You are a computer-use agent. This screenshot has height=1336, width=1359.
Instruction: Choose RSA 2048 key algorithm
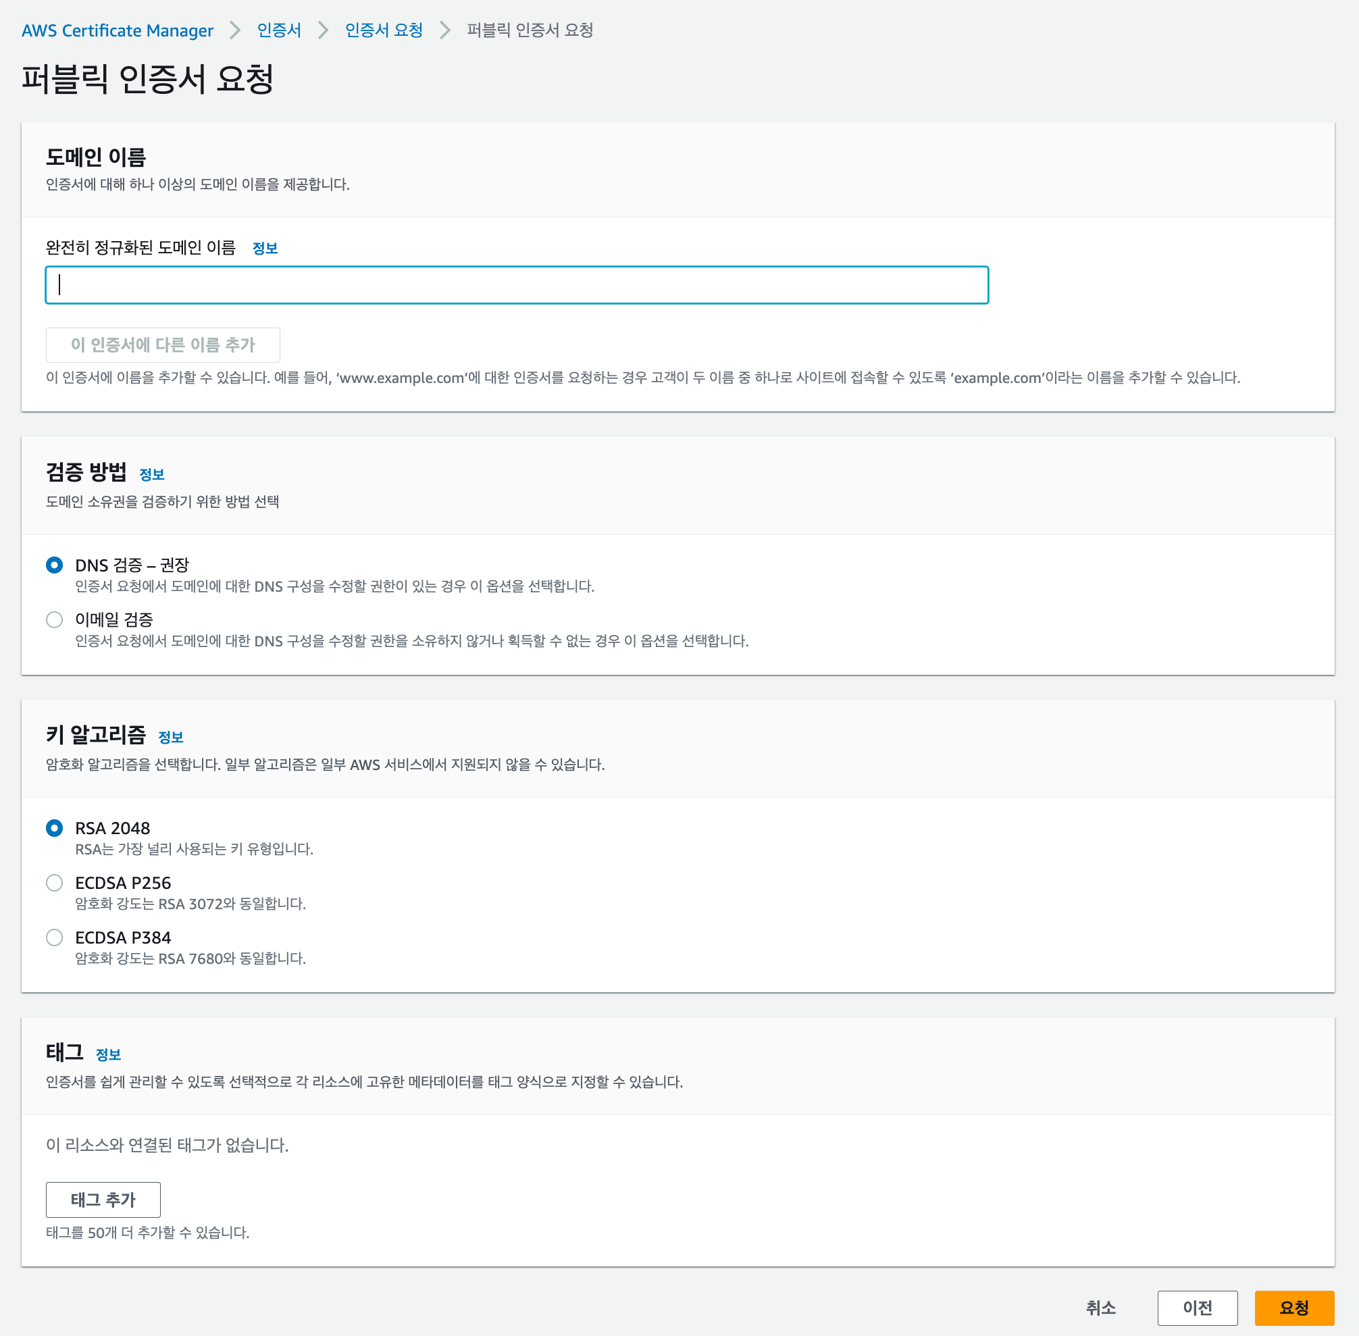click(54, 828)
